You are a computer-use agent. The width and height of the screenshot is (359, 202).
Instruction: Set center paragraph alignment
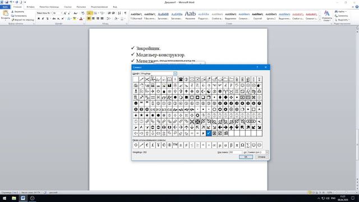pos(93,19)
